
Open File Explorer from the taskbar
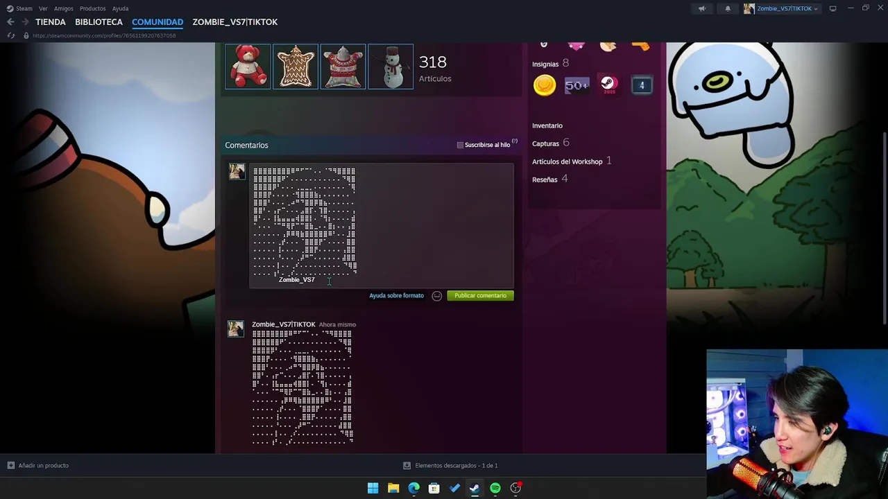393,489
